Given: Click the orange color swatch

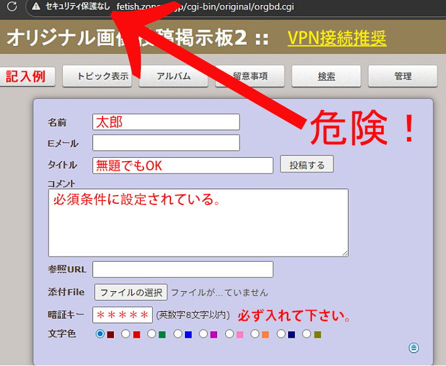Looking at the screenshot, I should 265,334.
